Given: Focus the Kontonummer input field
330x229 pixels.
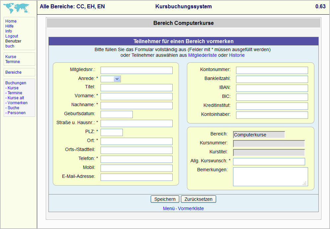Looking at the screenshot, I should 272,70.
